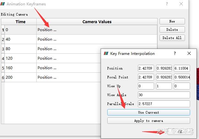
Task: Edit the View Angle input field
Action: click(164, 95)
